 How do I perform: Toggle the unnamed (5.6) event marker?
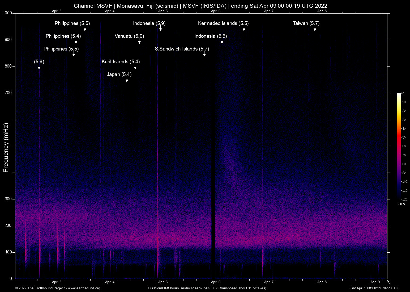(39, 68)
